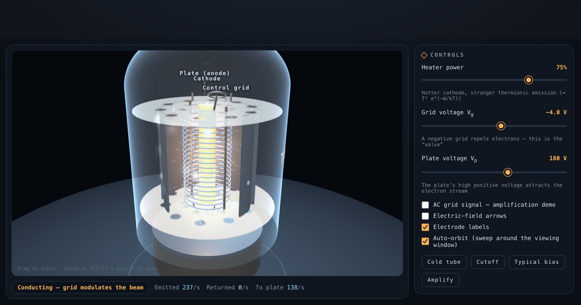The width and height of the screenshot is (581, 305).
Task: Click the Drag to orbit hint text
Action: pyautogui.click(x=87, y=268)
